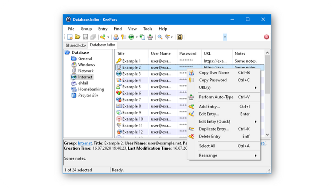334x188 pixels.
Task: Click the Save All toolbar icon
Action: tap(93, 37)
